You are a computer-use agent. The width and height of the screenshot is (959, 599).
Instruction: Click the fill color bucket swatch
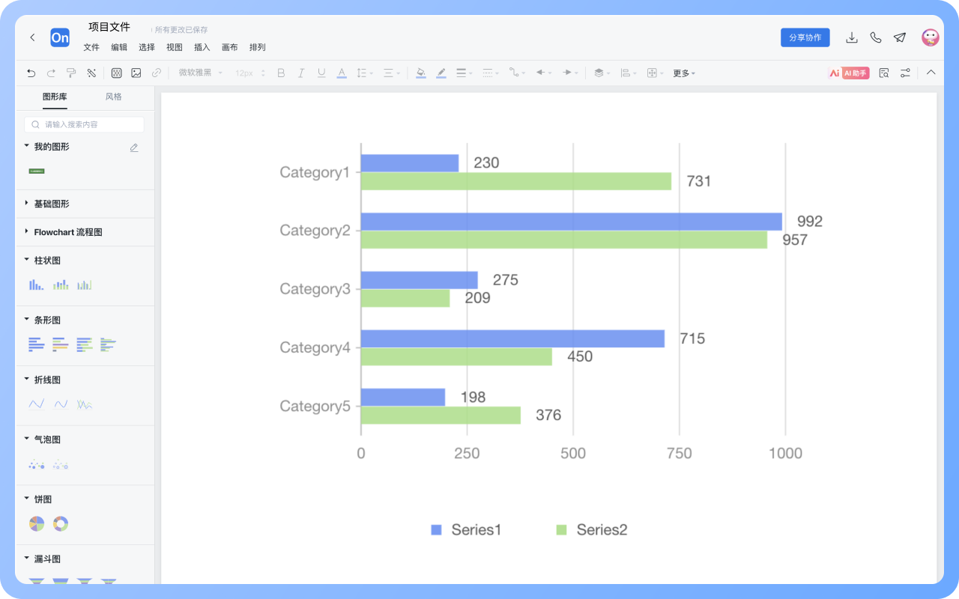pyautogui.click(x=420, y=73)
